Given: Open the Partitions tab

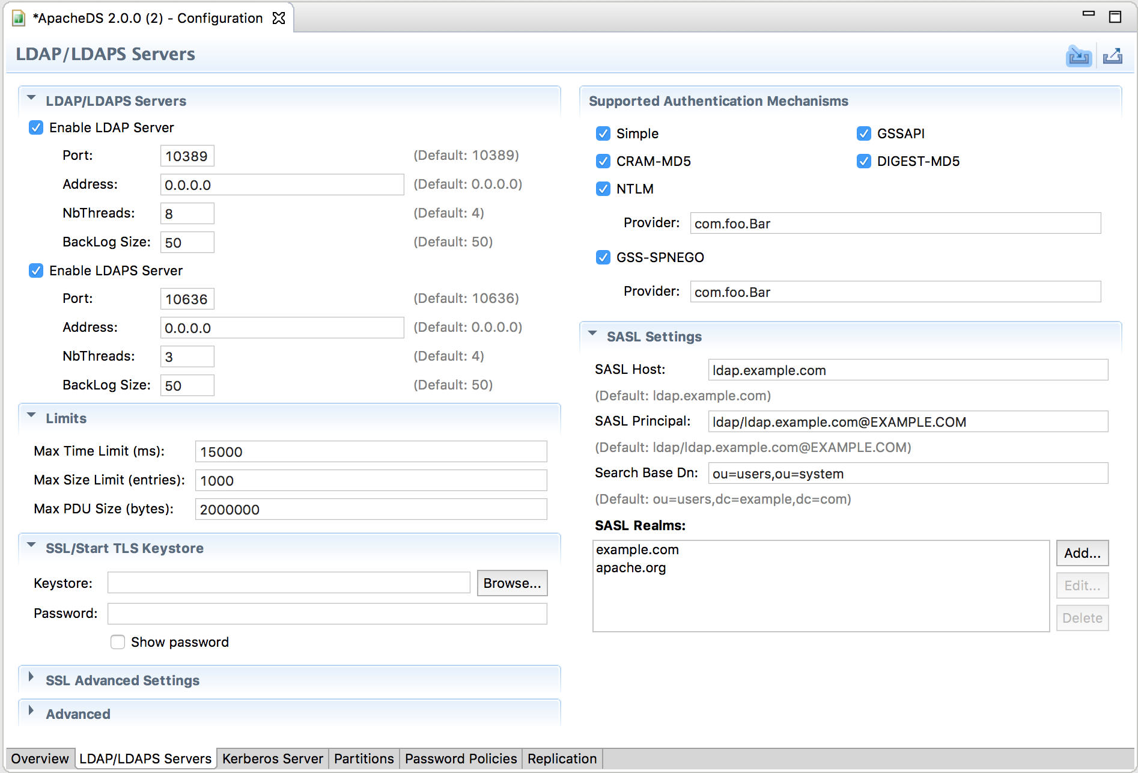Looking at the screenshot, I should 364,759.
